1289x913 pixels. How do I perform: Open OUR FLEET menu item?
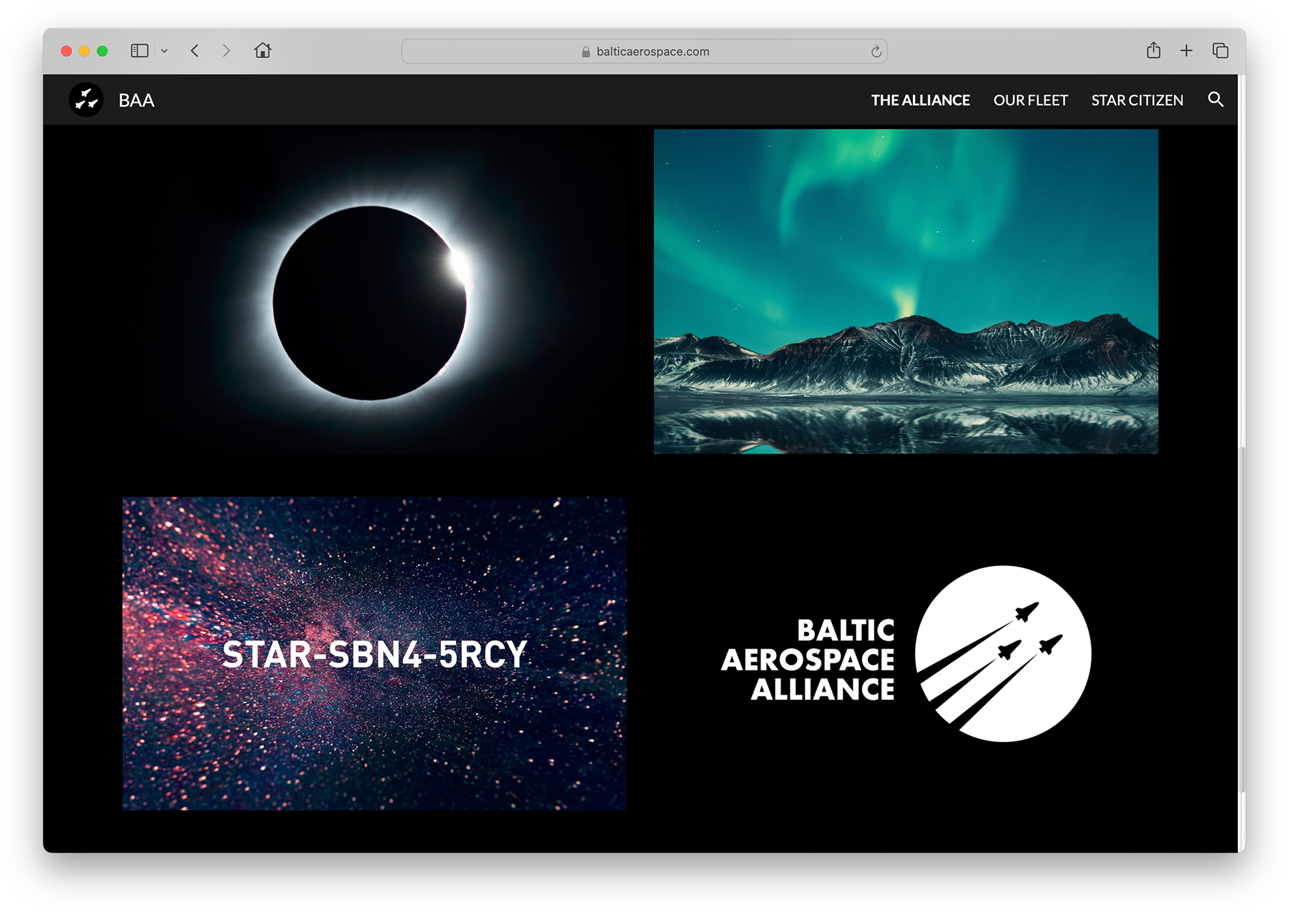tap(1030, 101)
